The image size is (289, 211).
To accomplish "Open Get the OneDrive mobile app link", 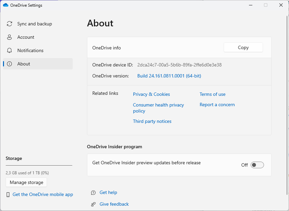I will [x=43, y=195].
